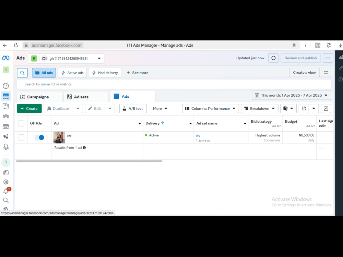
Task: Open the Notifications bell with badge
Action: coord(6,191)
